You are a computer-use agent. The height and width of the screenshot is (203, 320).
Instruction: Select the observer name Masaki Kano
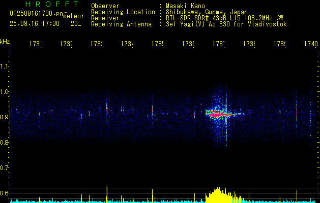click(x=185, y=6)
